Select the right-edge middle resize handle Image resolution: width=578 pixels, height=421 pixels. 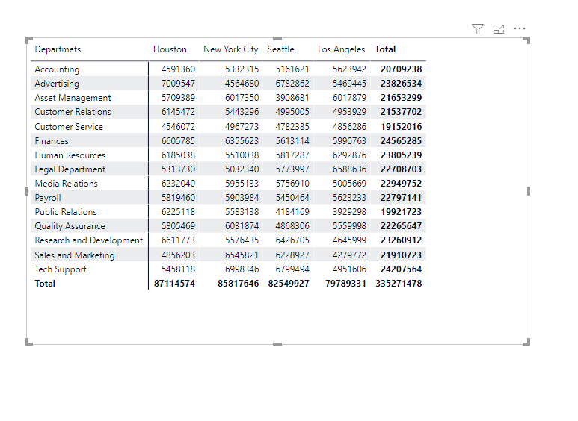[529, 191]
